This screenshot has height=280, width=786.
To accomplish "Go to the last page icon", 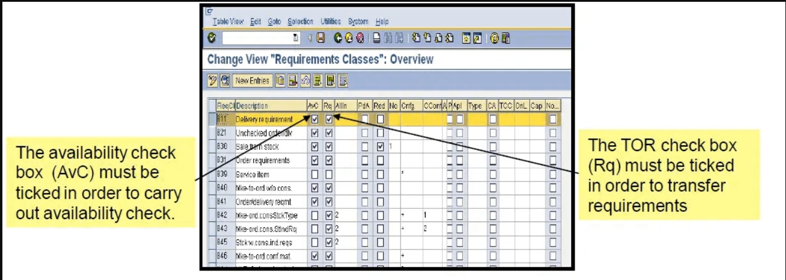I will pyautogui.click(x=449, y=38).
